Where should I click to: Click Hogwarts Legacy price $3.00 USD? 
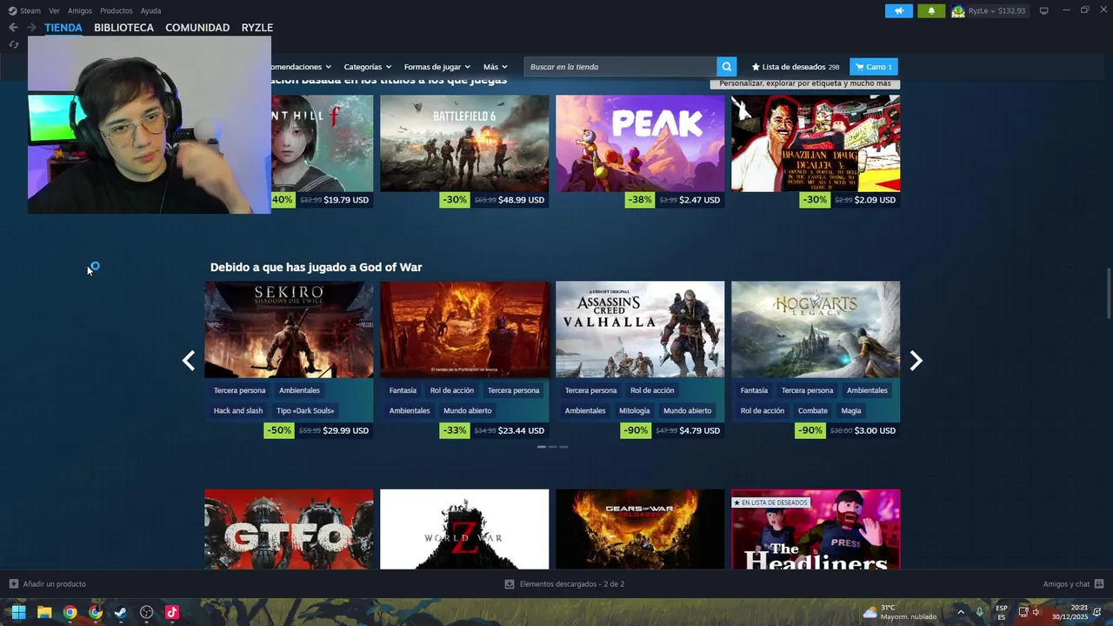tap(875, 430)
